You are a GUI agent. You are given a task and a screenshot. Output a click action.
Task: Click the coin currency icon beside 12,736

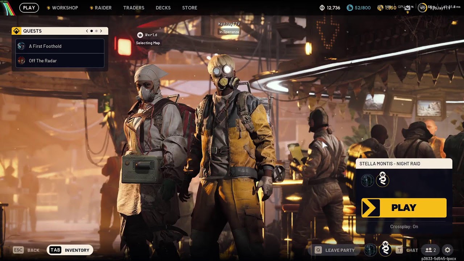[322, 8]
